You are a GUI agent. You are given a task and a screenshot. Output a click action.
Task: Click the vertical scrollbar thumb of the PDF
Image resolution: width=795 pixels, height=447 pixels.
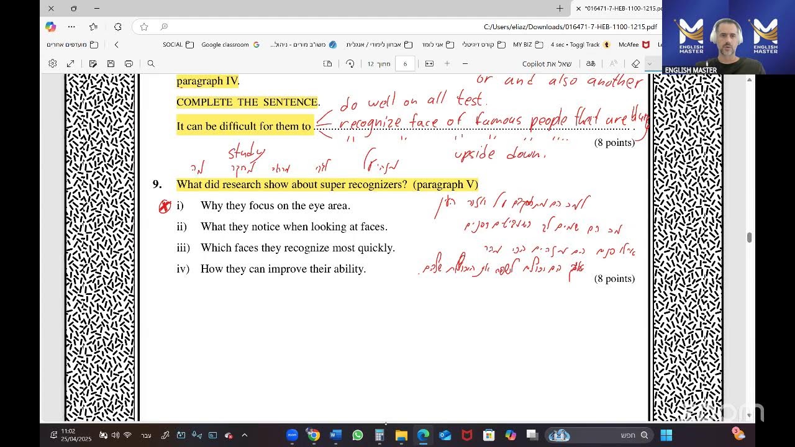750,237
